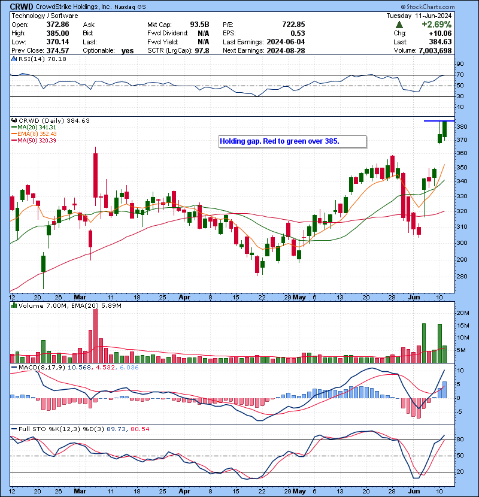Click the CRWD (Daily) 384.63 price label
479x497 pixels.
coord(54,121)
